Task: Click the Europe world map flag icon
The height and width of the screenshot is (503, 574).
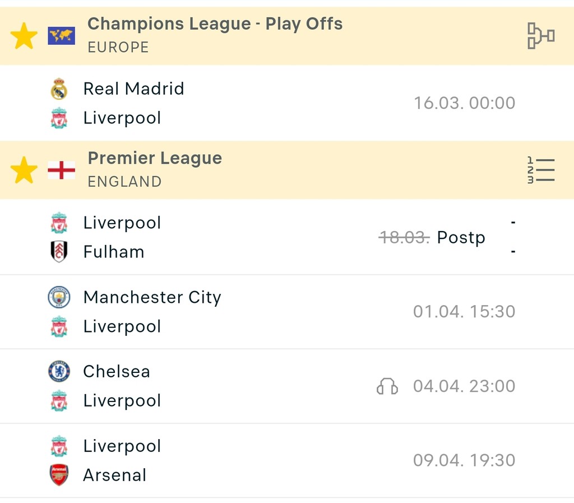Action: pos(61,36)
